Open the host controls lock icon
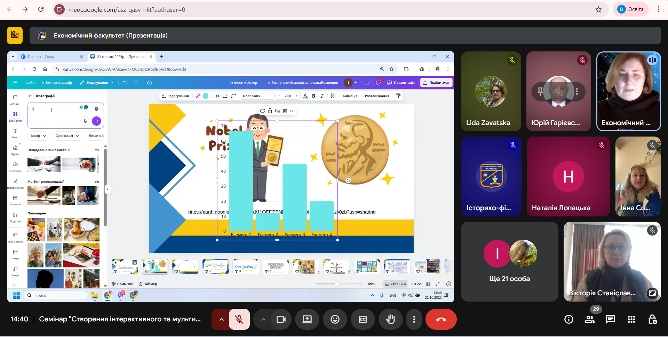668x337 pixels. pos(652,319)
